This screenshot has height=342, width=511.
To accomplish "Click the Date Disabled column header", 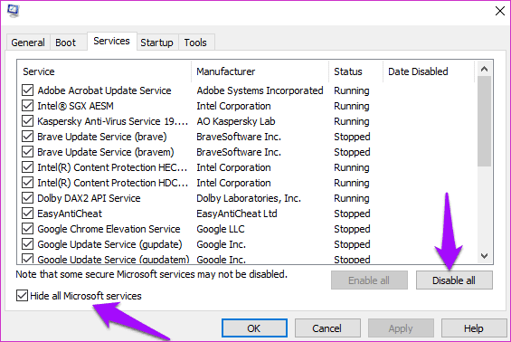I will tap(429, 71).
